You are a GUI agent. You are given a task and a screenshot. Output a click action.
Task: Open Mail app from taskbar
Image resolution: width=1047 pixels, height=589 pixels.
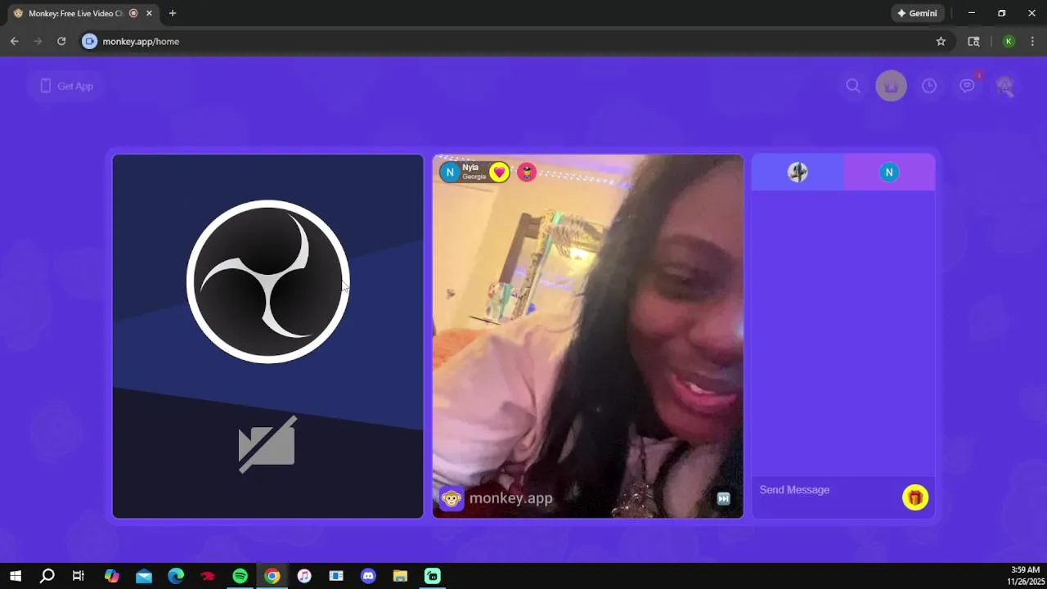click(144, 576)
